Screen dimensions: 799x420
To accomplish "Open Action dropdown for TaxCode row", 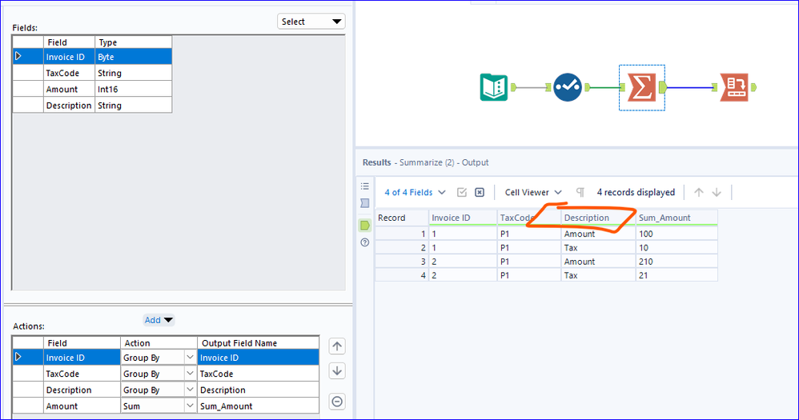I will [190, 374].
